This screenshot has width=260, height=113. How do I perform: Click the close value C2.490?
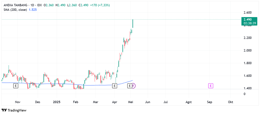(x=83, y=5)
